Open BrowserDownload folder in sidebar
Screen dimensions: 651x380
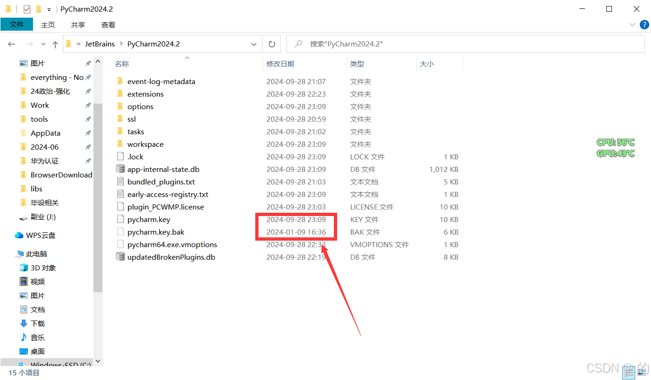61,175
